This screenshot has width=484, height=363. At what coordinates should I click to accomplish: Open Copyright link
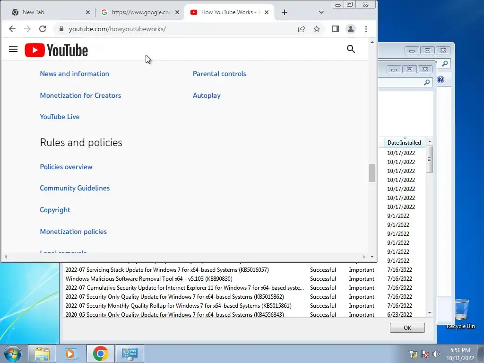[x=55, y=210]
